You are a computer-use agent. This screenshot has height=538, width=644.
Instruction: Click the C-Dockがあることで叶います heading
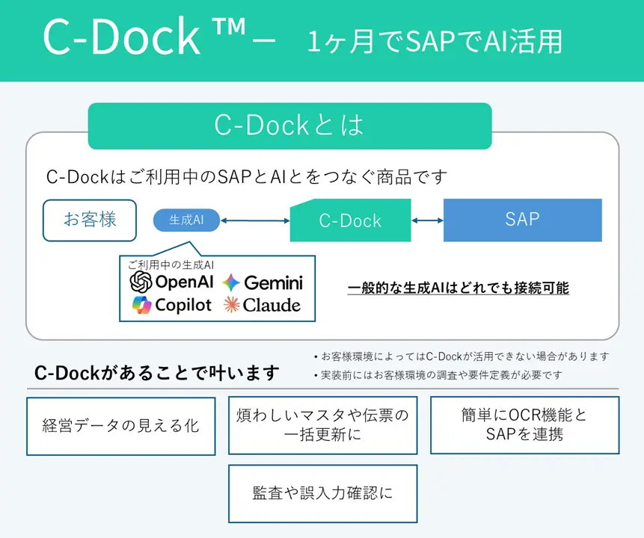(157, 372)
